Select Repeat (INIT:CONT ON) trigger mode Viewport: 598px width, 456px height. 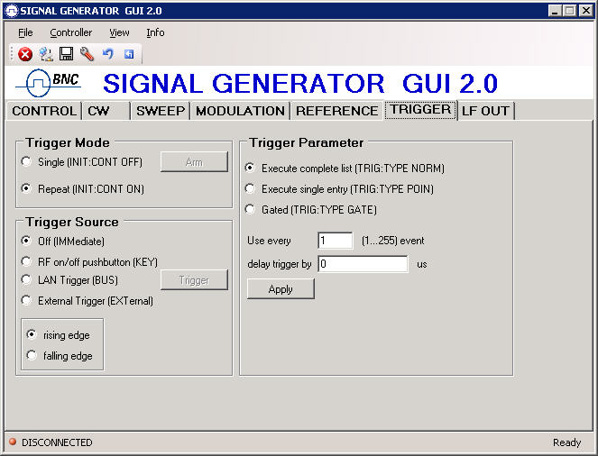point(26,188)
